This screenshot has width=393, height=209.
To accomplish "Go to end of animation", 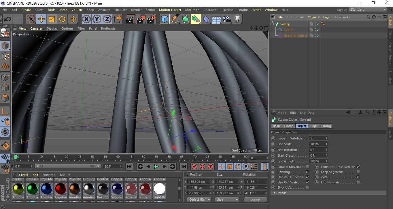I will [183, 166].
